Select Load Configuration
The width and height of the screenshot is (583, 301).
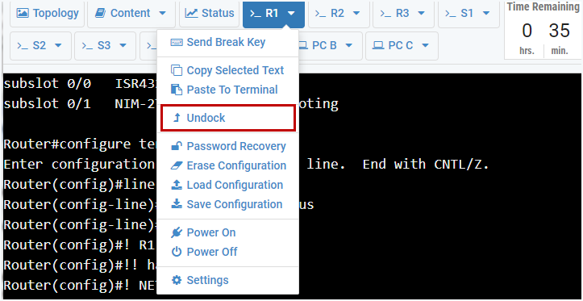[228, 185]
